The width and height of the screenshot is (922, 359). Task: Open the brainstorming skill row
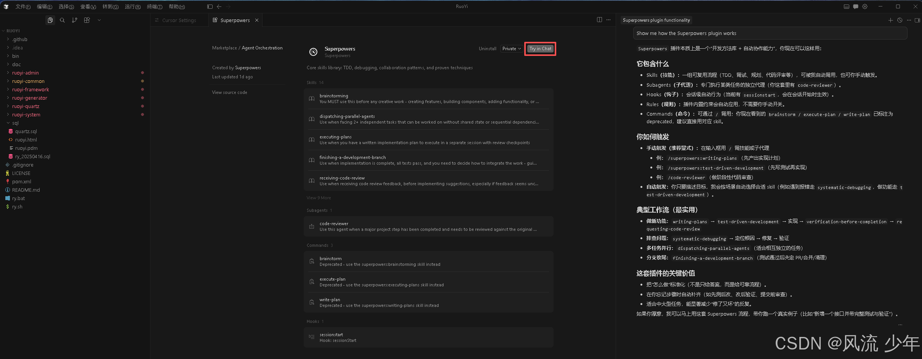[429, 98]
